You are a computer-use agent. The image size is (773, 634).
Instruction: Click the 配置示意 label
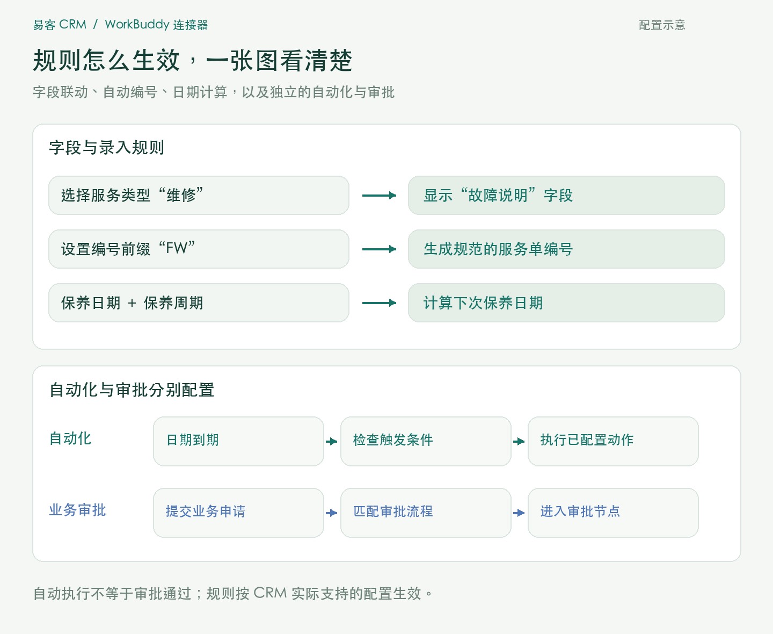(x=662, y=25)
